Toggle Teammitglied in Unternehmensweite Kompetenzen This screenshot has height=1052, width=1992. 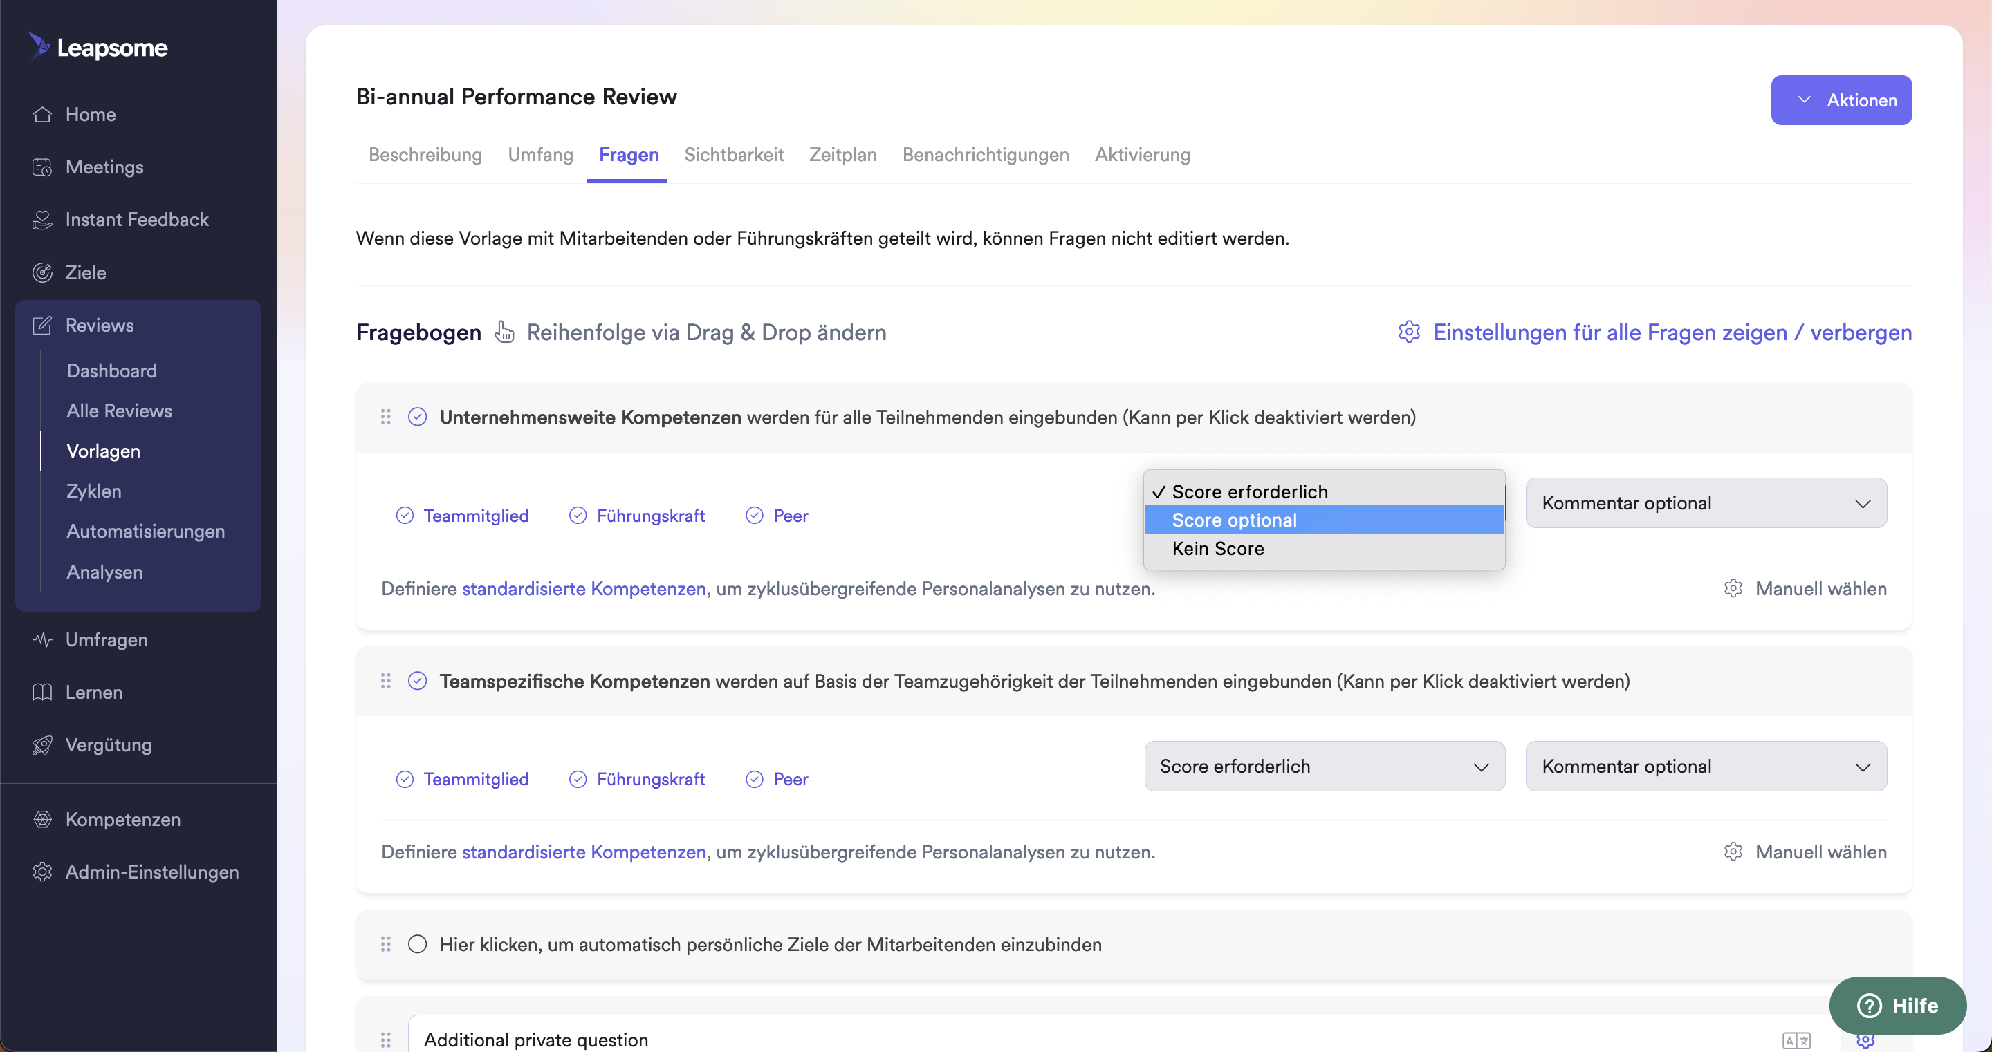coord(463,516)
